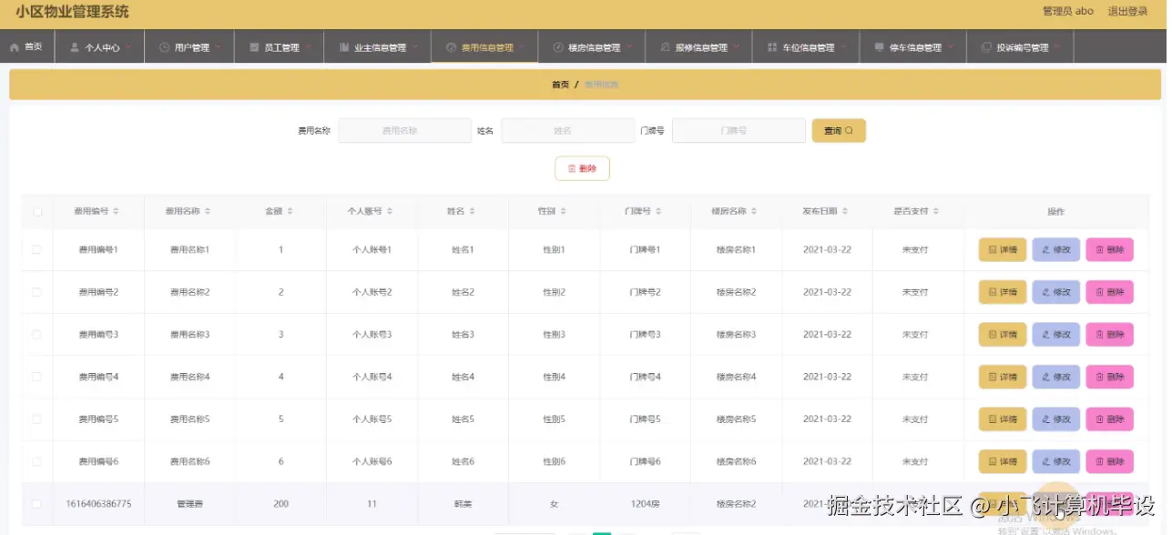
Task: Open 详情 for the 费用编号6 row
Action: tap(1002, 461)
